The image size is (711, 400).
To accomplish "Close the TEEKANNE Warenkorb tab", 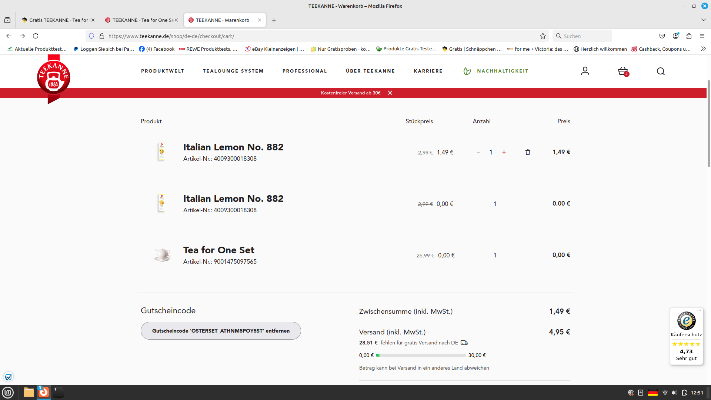I will point(260,20).
